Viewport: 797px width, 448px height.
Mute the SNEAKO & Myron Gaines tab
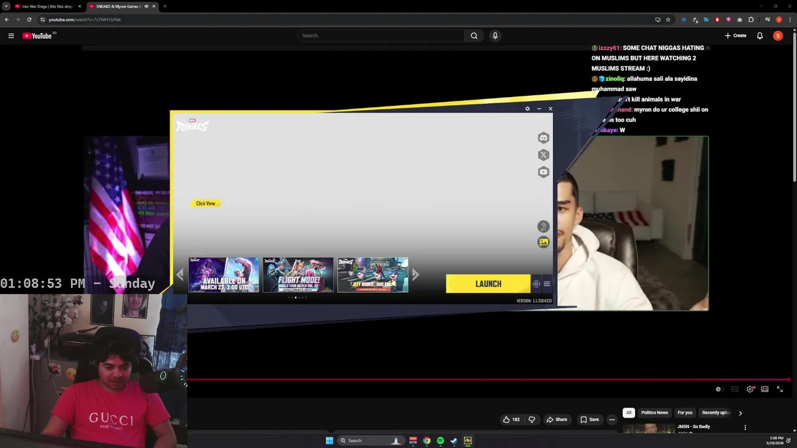[x=146, y=6]
